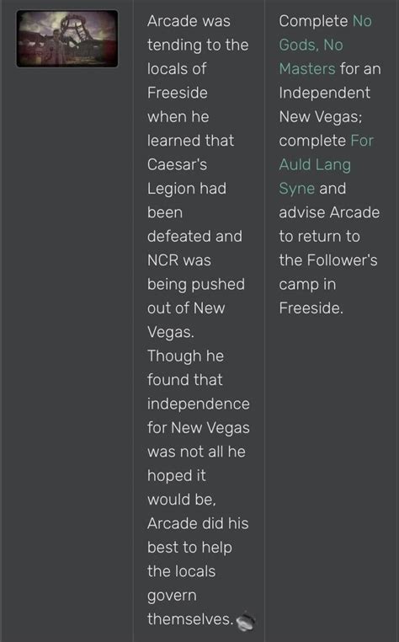Click the word 'independence' in the narration
Screen dimensions: 399x642
(x=199, y=404)
